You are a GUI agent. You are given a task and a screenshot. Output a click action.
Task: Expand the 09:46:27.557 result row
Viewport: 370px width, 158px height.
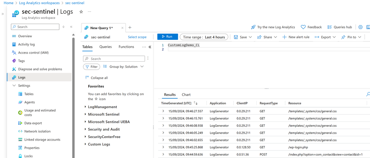pyautogui.click(x=163, y=111)
